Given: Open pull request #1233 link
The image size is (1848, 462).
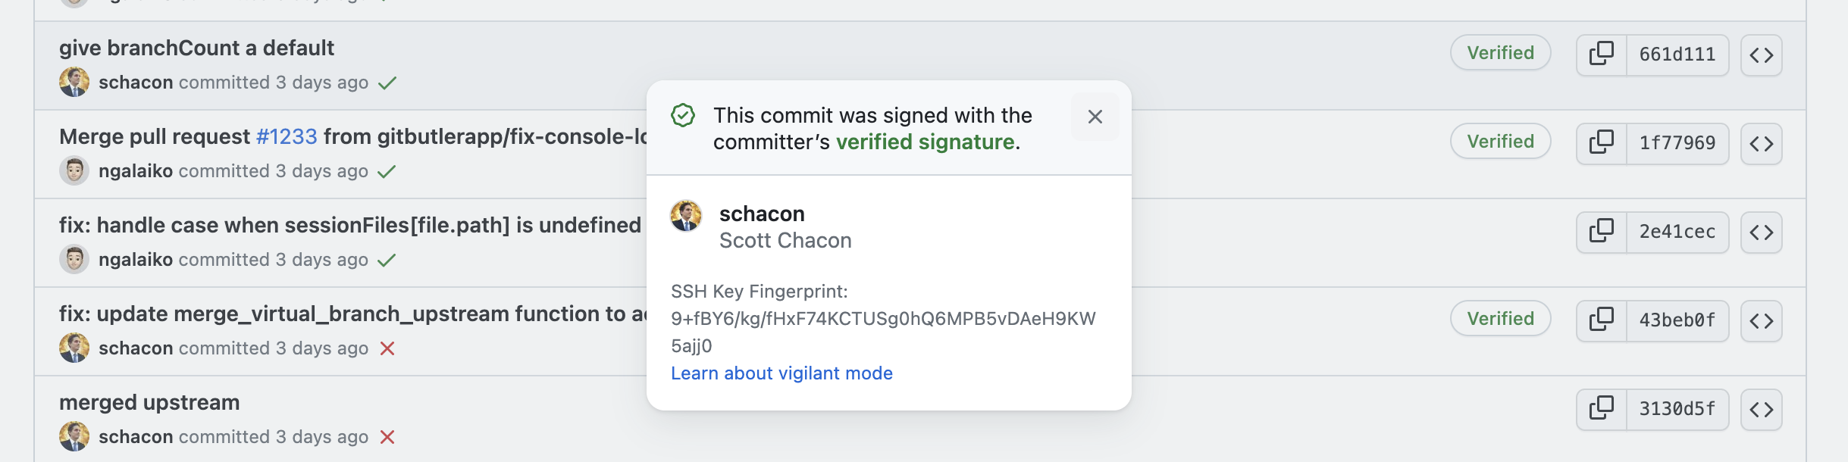Looking at the screenshot, I should coord(287,137).
